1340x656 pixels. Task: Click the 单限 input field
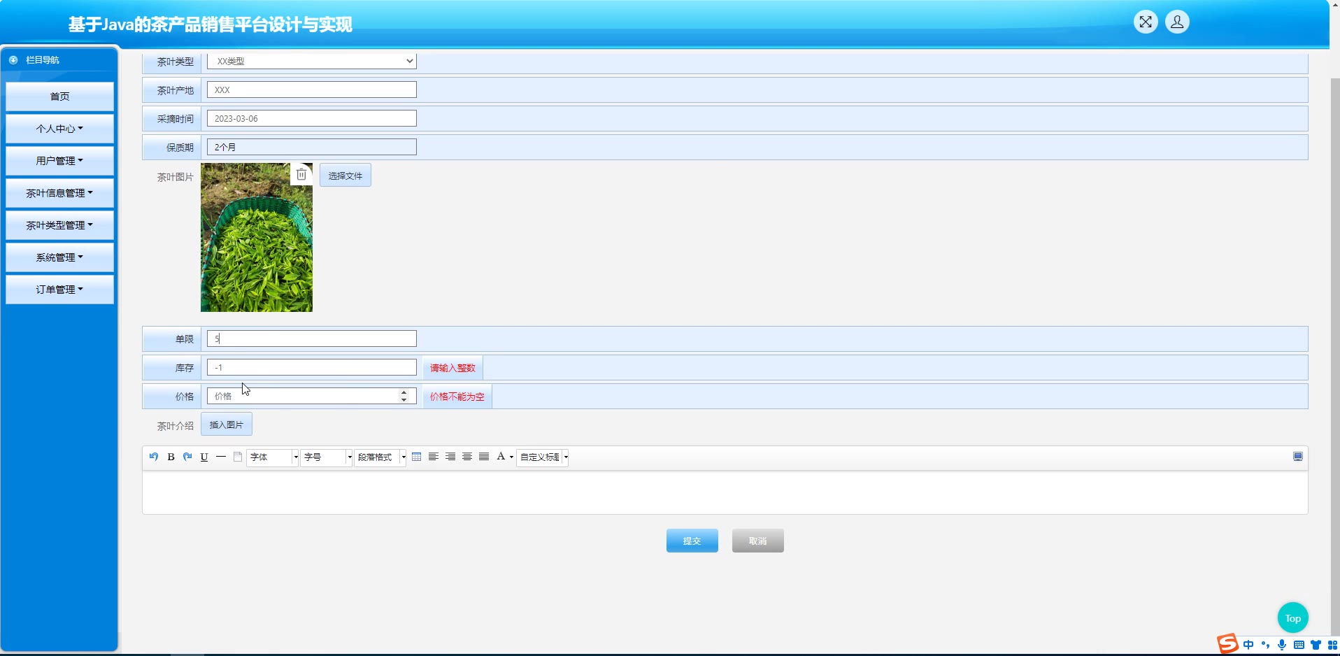click(312, 338)
